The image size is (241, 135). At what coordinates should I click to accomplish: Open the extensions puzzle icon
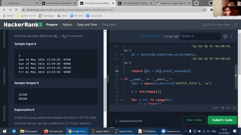[211, 10]
